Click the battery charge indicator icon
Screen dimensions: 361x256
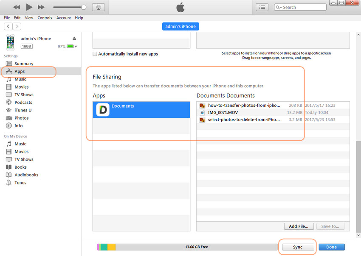coord(71,47)
